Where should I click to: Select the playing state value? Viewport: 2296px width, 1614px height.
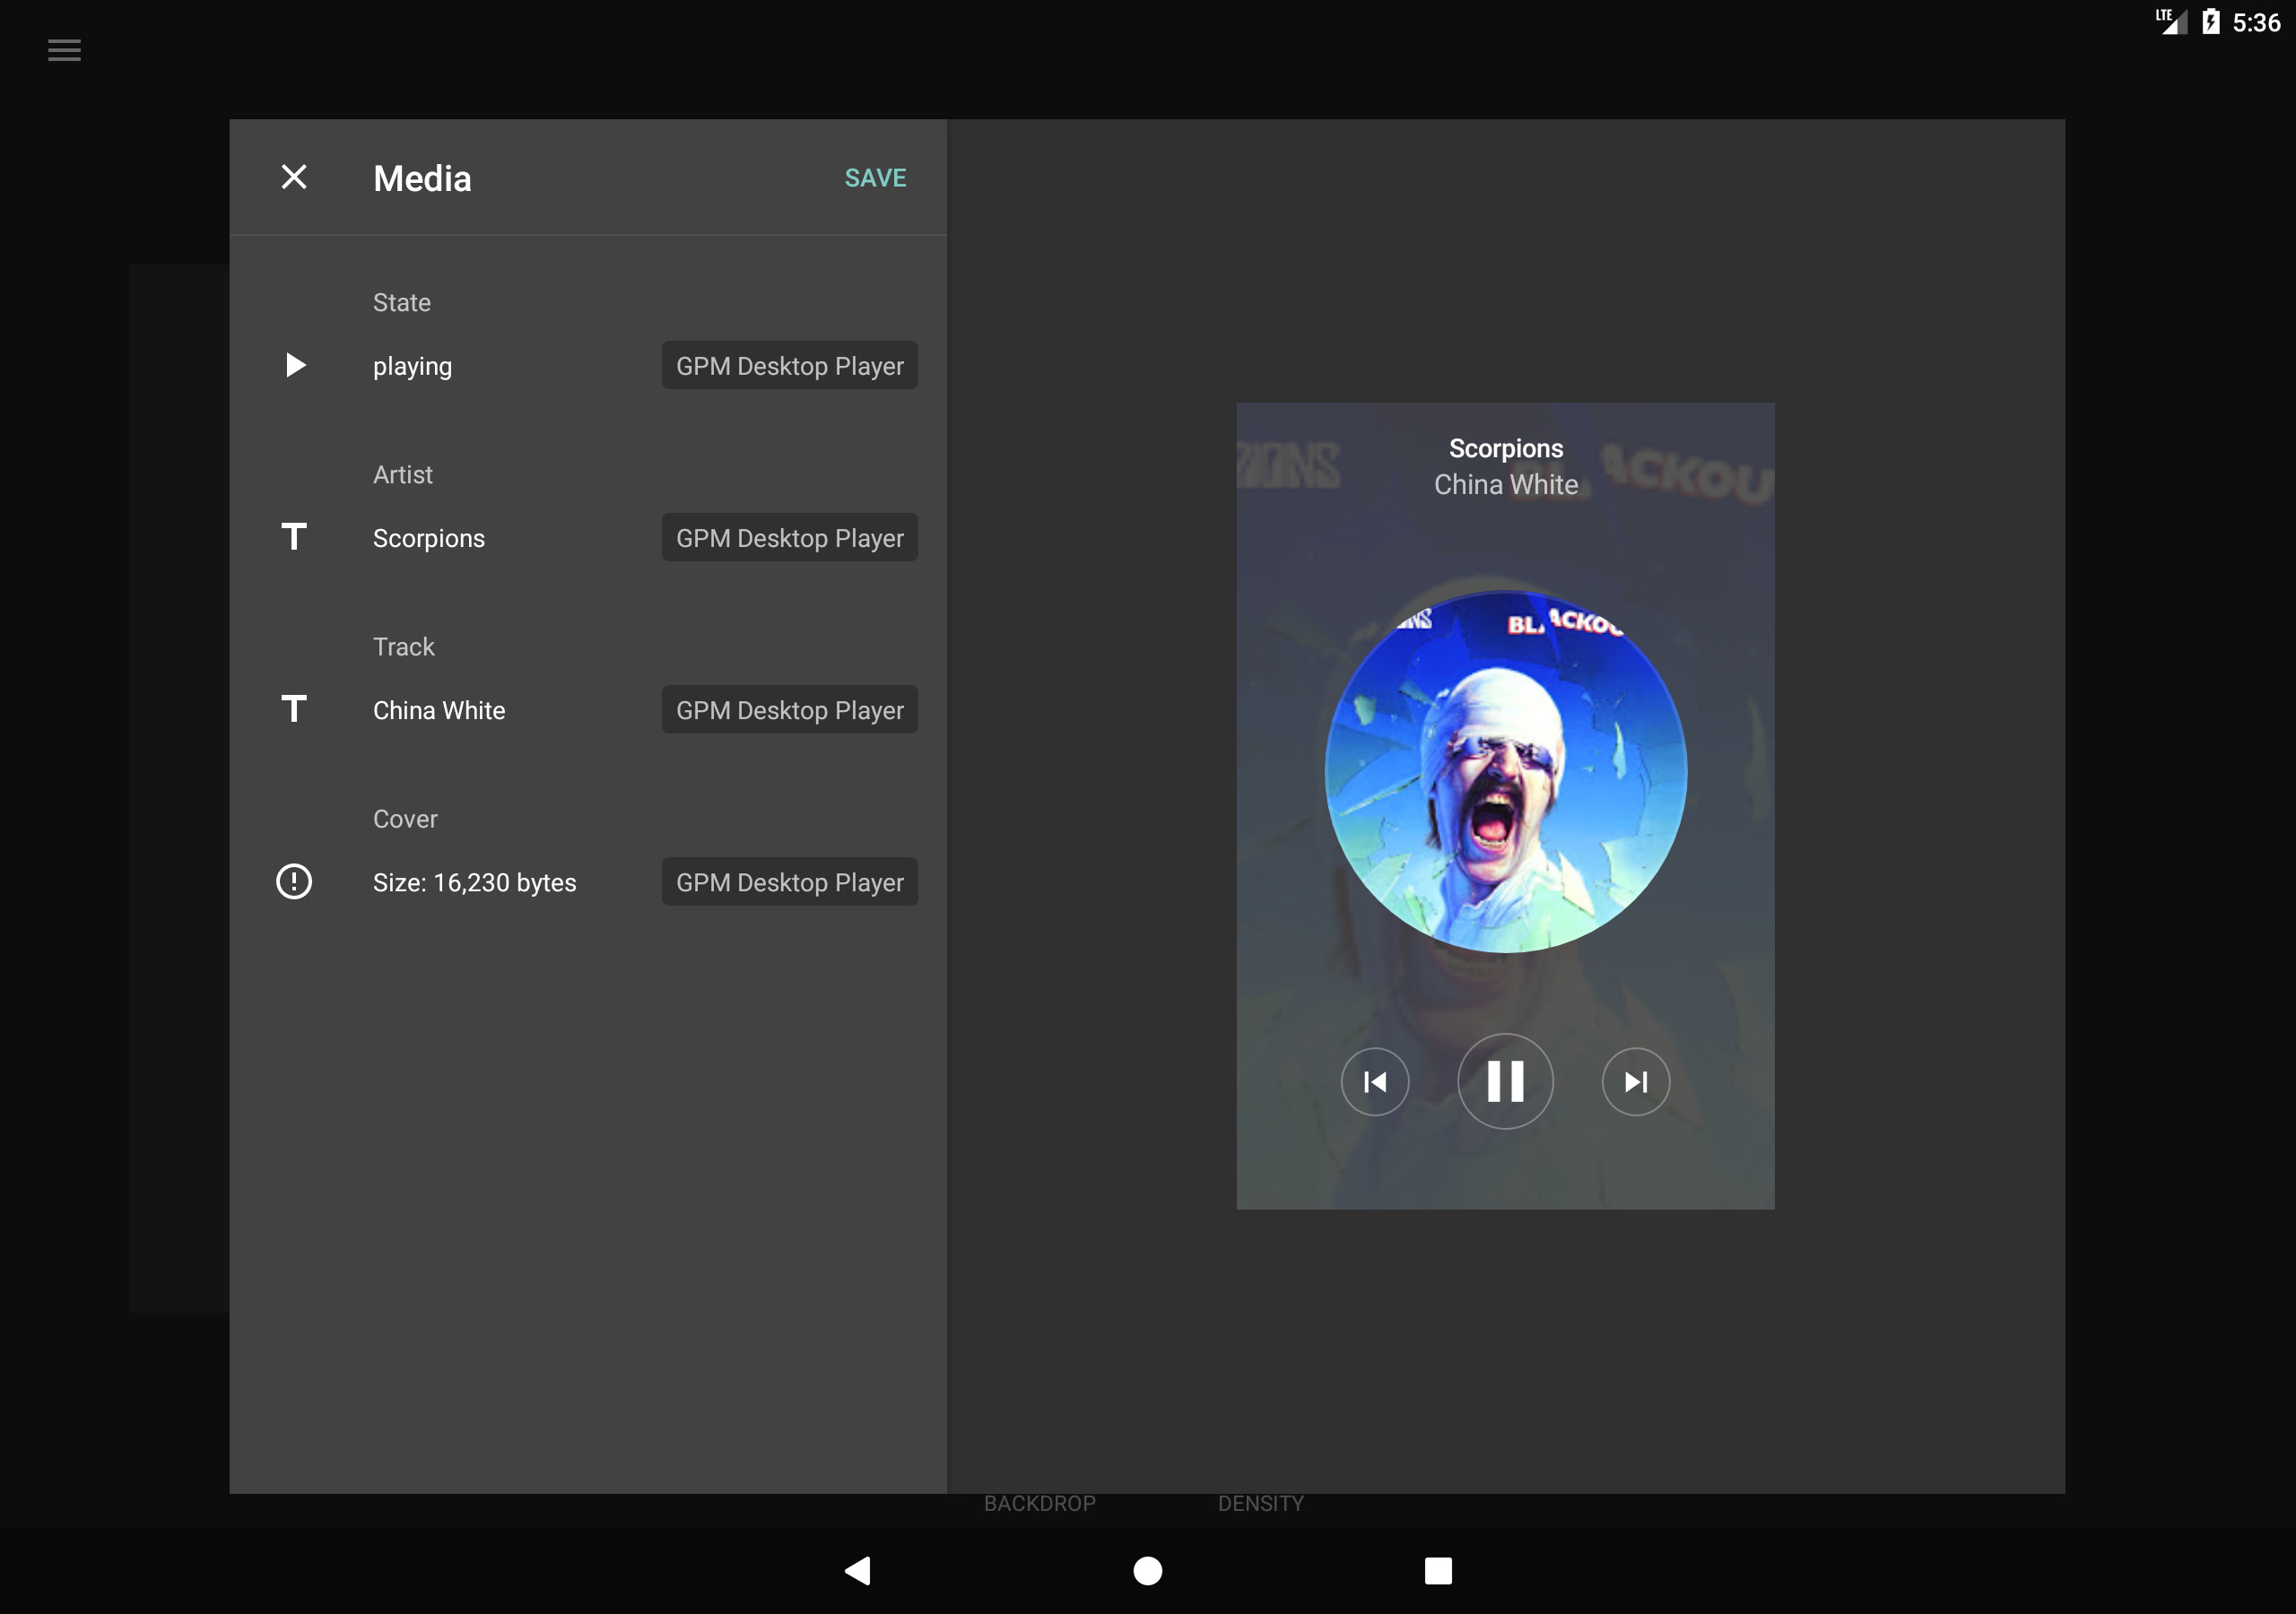[x=412, y=367]
